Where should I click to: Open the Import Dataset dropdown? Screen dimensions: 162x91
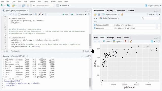(x=118, y=14)
